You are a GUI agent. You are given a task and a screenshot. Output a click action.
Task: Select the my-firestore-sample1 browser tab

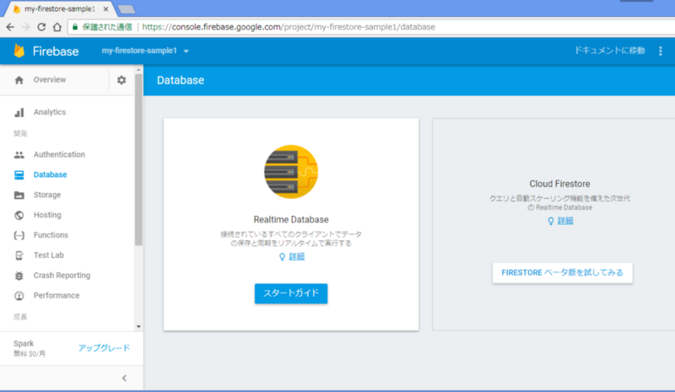point(59,9)
